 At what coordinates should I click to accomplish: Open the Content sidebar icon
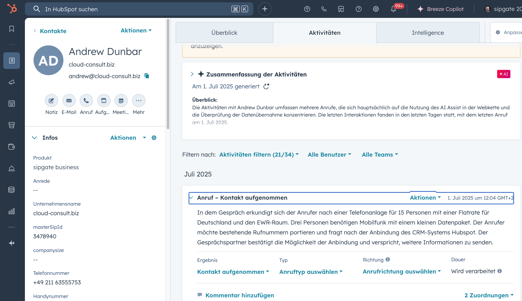click(12, 104)
